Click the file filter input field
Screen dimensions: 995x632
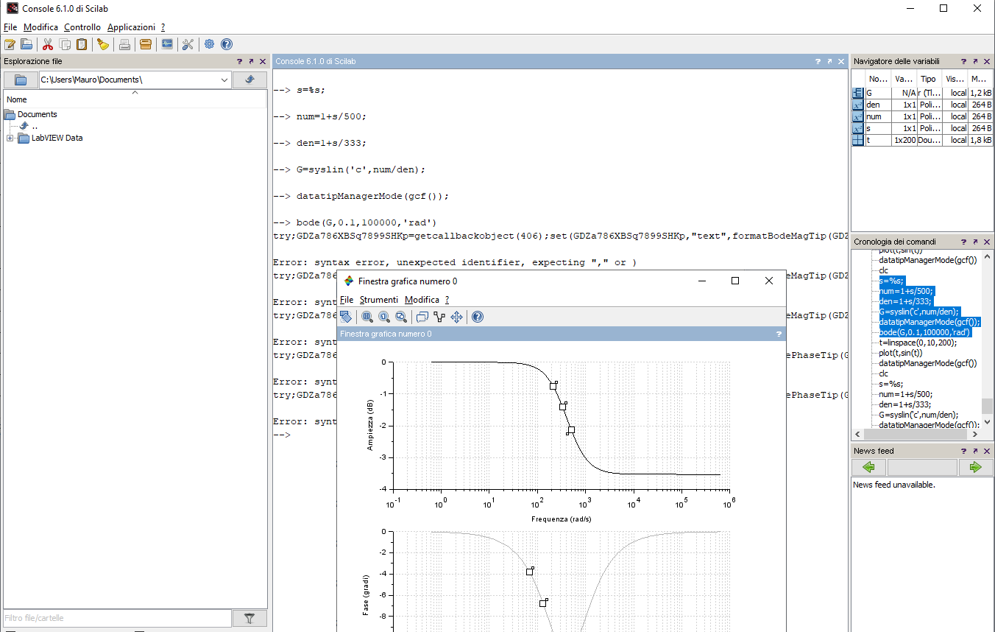click(116, 619)
